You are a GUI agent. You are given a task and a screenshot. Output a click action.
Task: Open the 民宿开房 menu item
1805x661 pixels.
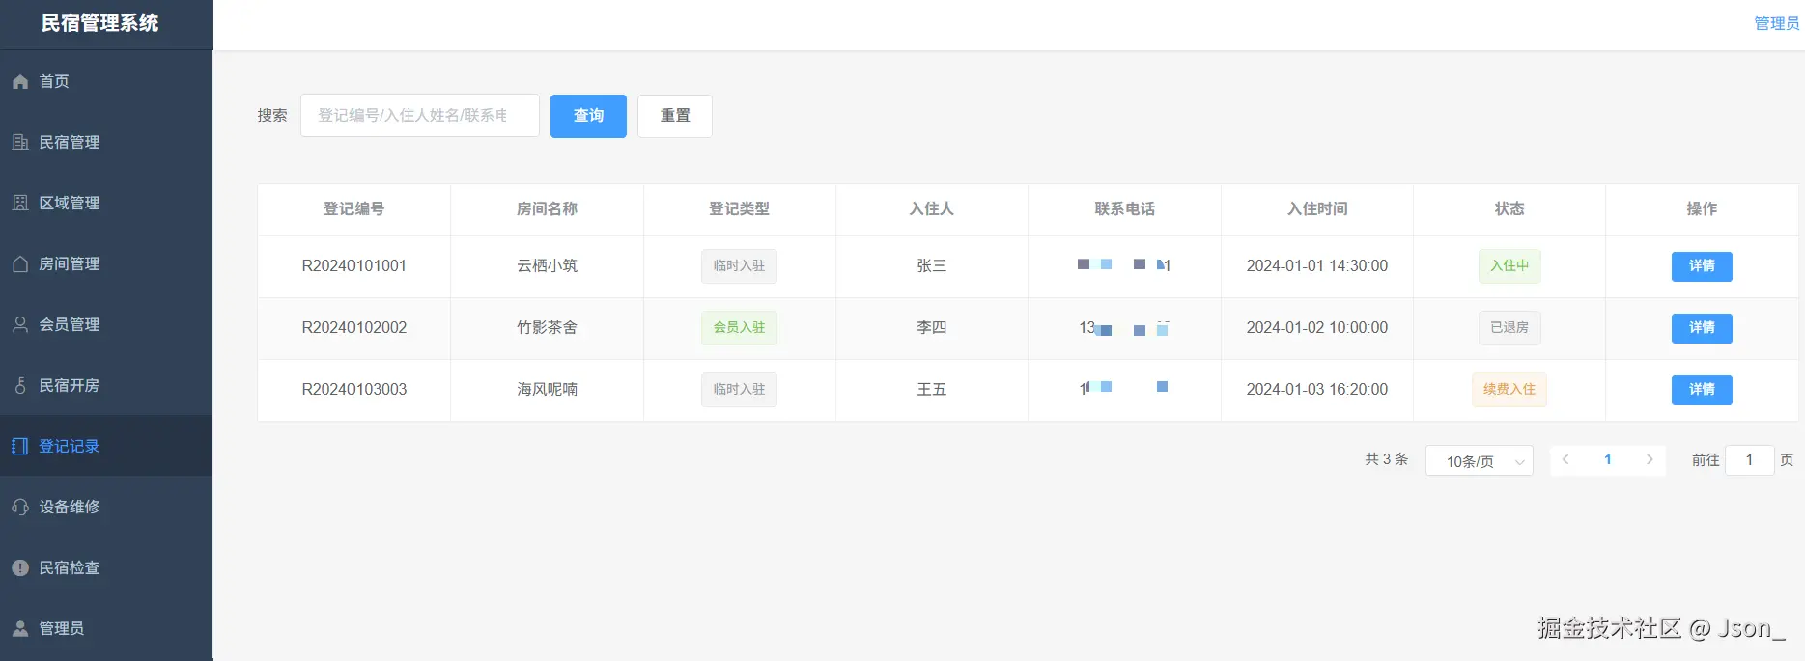[x=106, y=385]
